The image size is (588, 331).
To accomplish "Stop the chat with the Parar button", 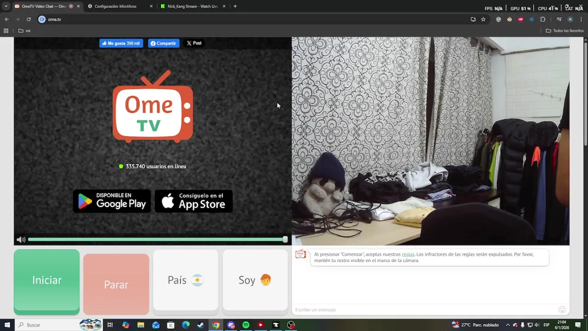I will (116, 284).
